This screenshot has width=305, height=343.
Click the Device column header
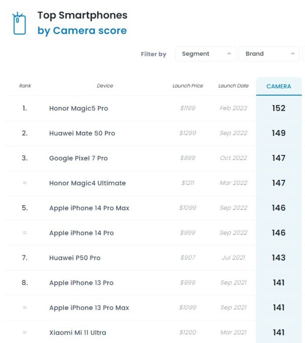(105, 86)
